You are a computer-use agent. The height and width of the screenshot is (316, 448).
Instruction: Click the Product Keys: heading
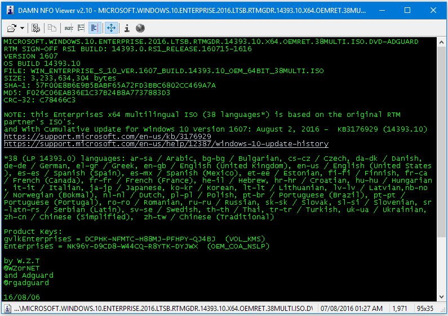[33, 232]
